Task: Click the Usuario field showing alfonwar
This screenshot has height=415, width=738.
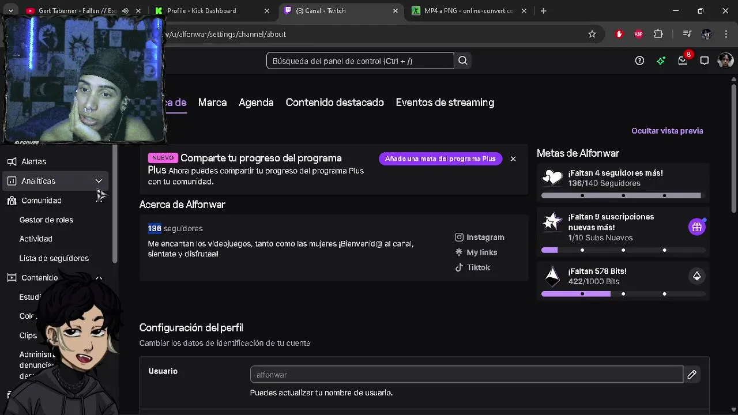Action: point(466,375)
